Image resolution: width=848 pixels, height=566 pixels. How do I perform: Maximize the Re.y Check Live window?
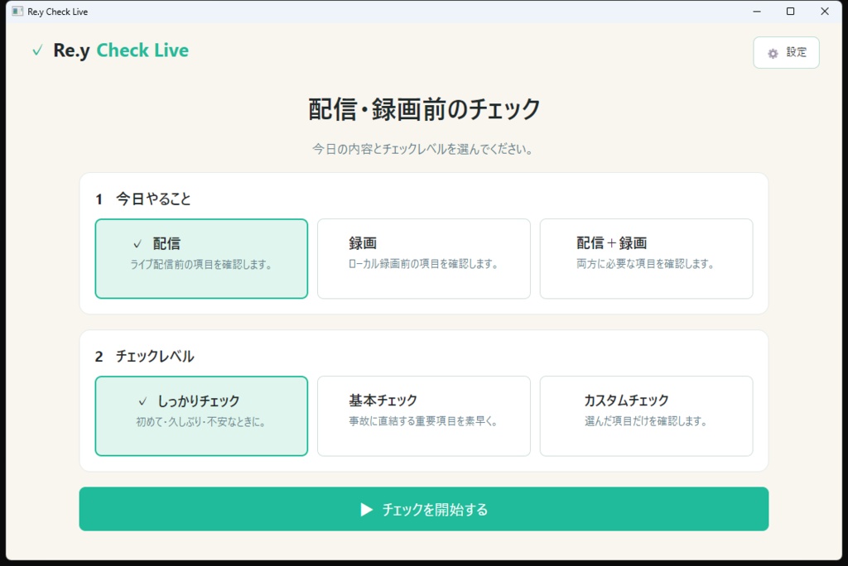click(x=790, y=12)
